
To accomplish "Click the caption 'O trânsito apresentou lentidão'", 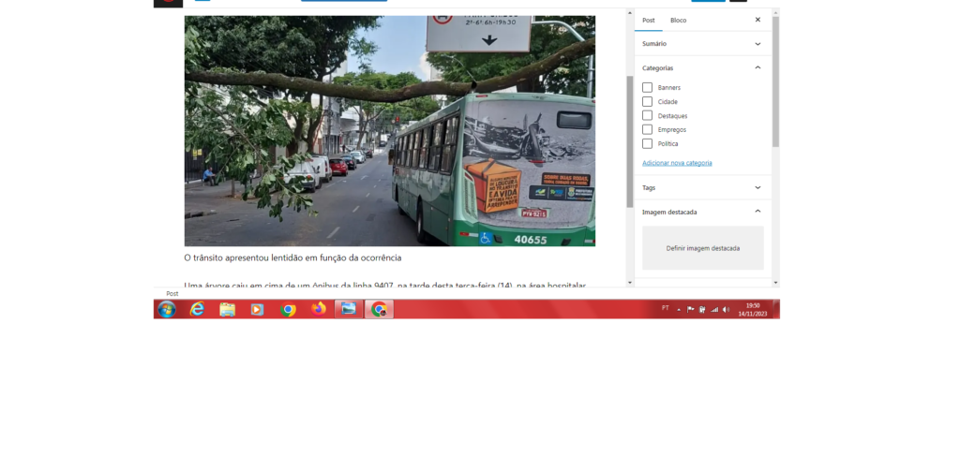I will coord(292,257).
